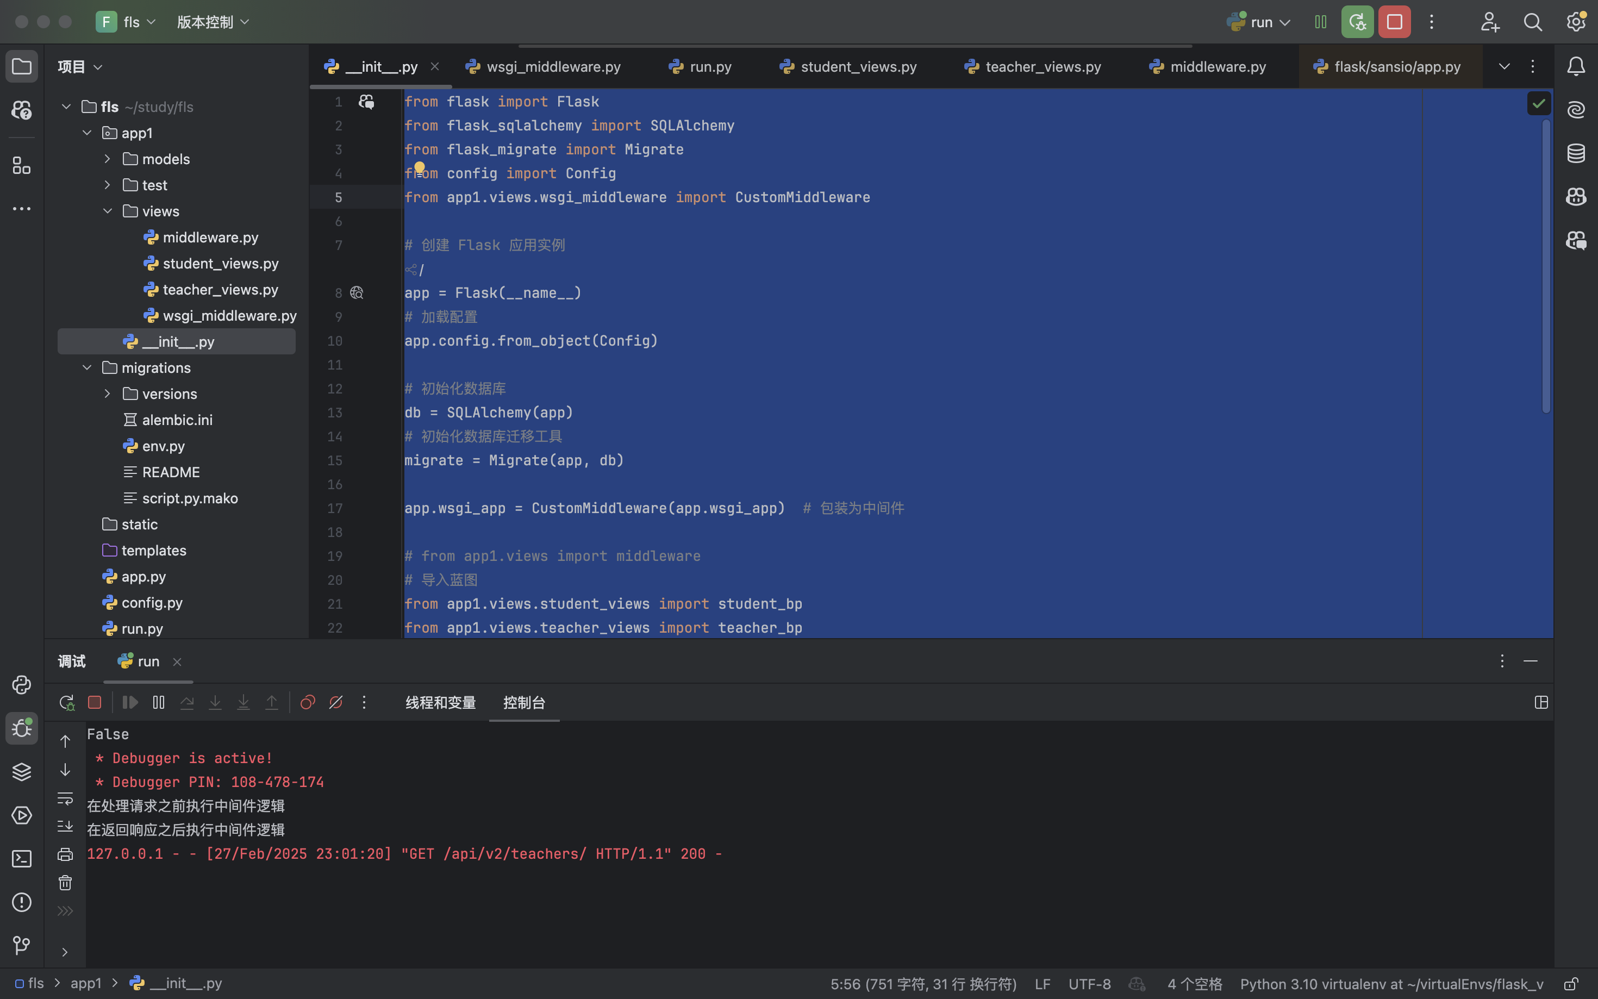1598x999 pixels.
Task: Collapse the migrations folder
Action: coord(86,367)
